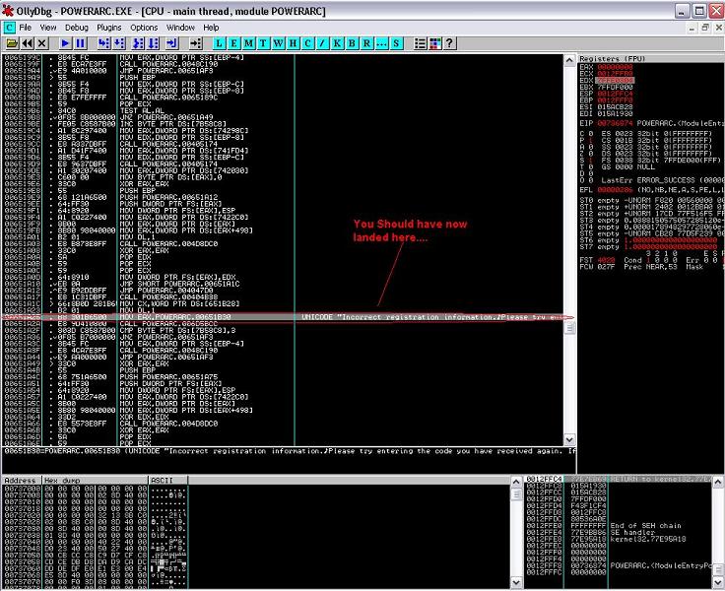Click the ASCII column header in dump

tap(168, 481)
